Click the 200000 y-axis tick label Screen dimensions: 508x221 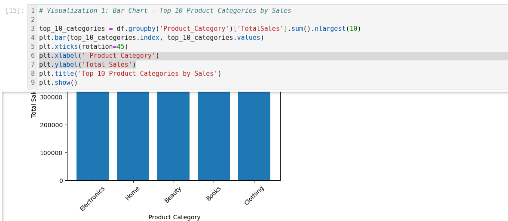click(x=51, y=125)
